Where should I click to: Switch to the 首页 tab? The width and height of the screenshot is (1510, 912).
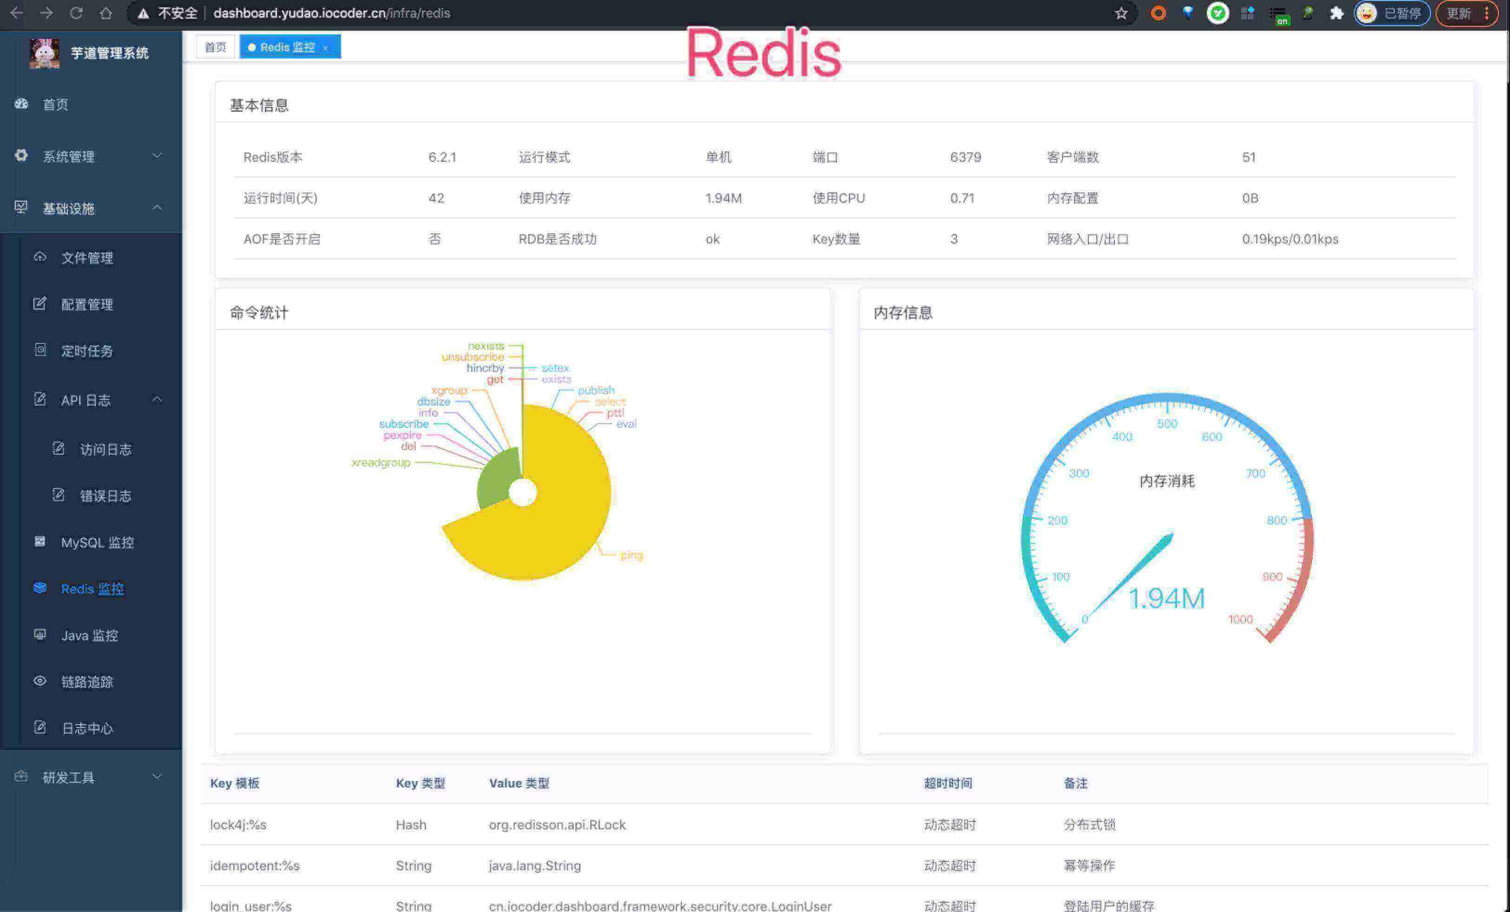click(215, 46)
